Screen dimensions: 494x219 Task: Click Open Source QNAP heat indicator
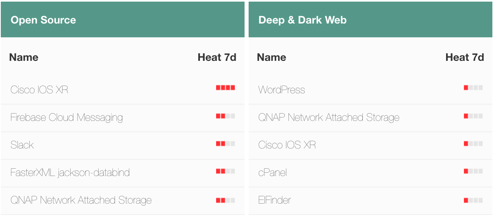pos(225,200)
